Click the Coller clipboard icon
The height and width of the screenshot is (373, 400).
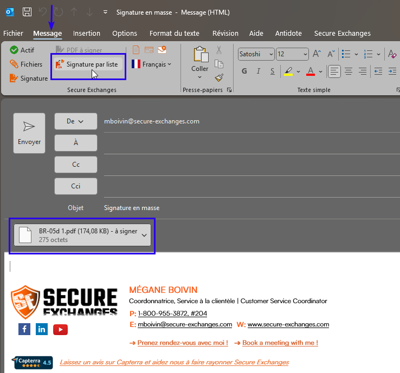201,54
